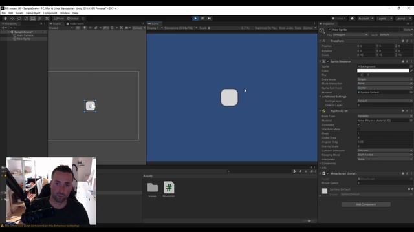Toggle New Sprite active checkbox
Image resolution: width=414 pixels, height=232 pixels.
point(329,30)
